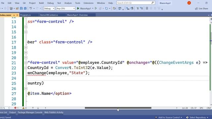This screenshot has width=212, height=119.
Task: Open the Extensions menu
Action: 88,3
